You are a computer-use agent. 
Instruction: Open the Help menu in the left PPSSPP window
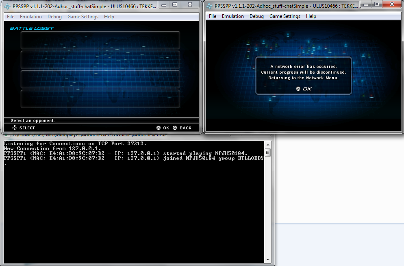tap(109, 17)
